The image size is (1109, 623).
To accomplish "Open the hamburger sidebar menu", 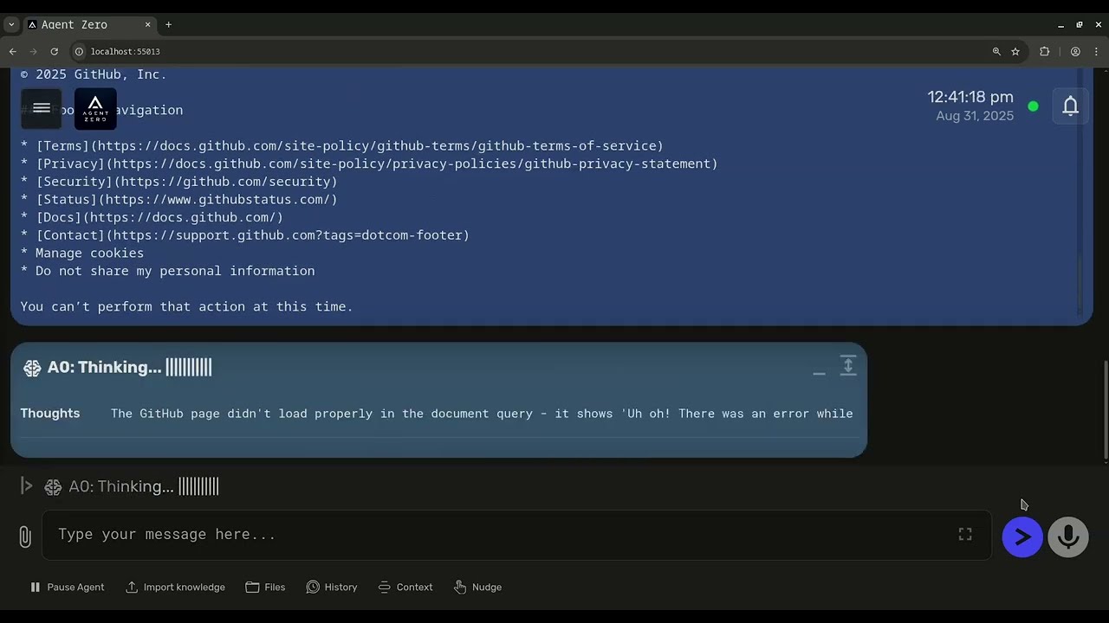I will click(41, 108).
